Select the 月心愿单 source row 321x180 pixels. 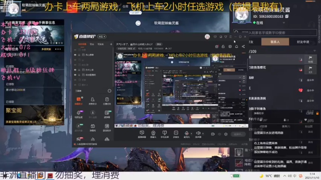pos(93,55)
